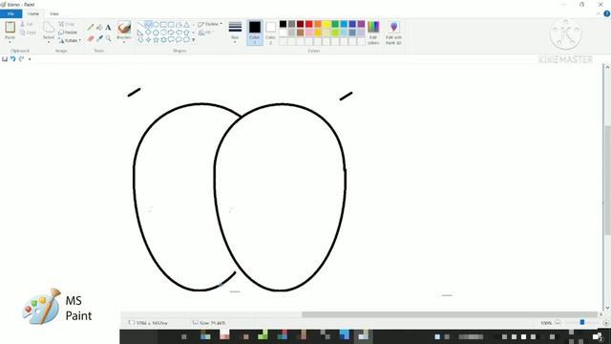This screenshot has height=344, width=611.
Task: Switch to the View tab
Action: pos(54,13)
